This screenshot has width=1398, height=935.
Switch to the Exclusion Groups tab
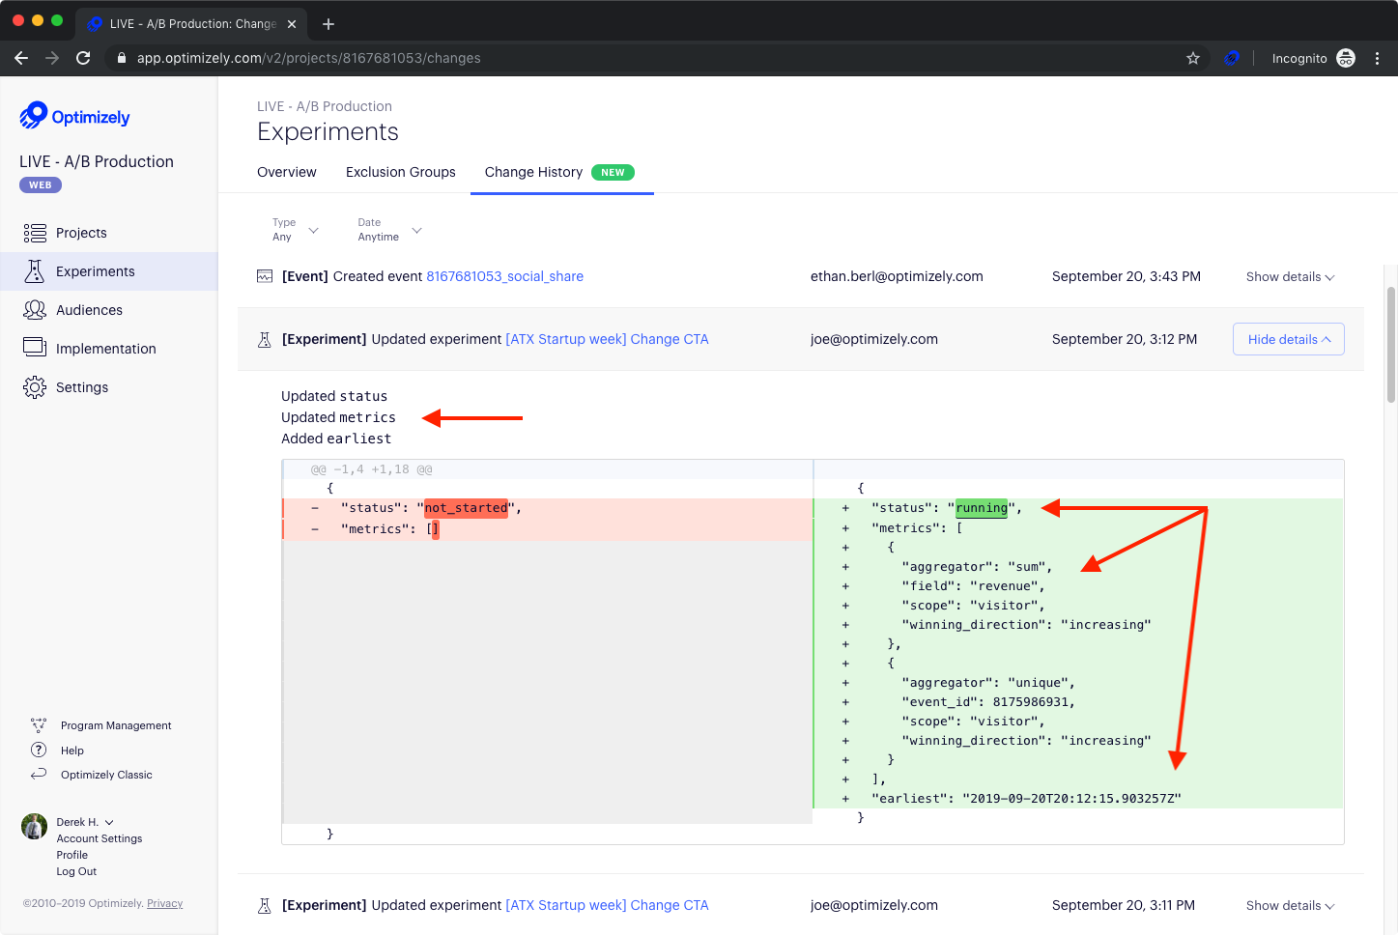click(401, 172)
